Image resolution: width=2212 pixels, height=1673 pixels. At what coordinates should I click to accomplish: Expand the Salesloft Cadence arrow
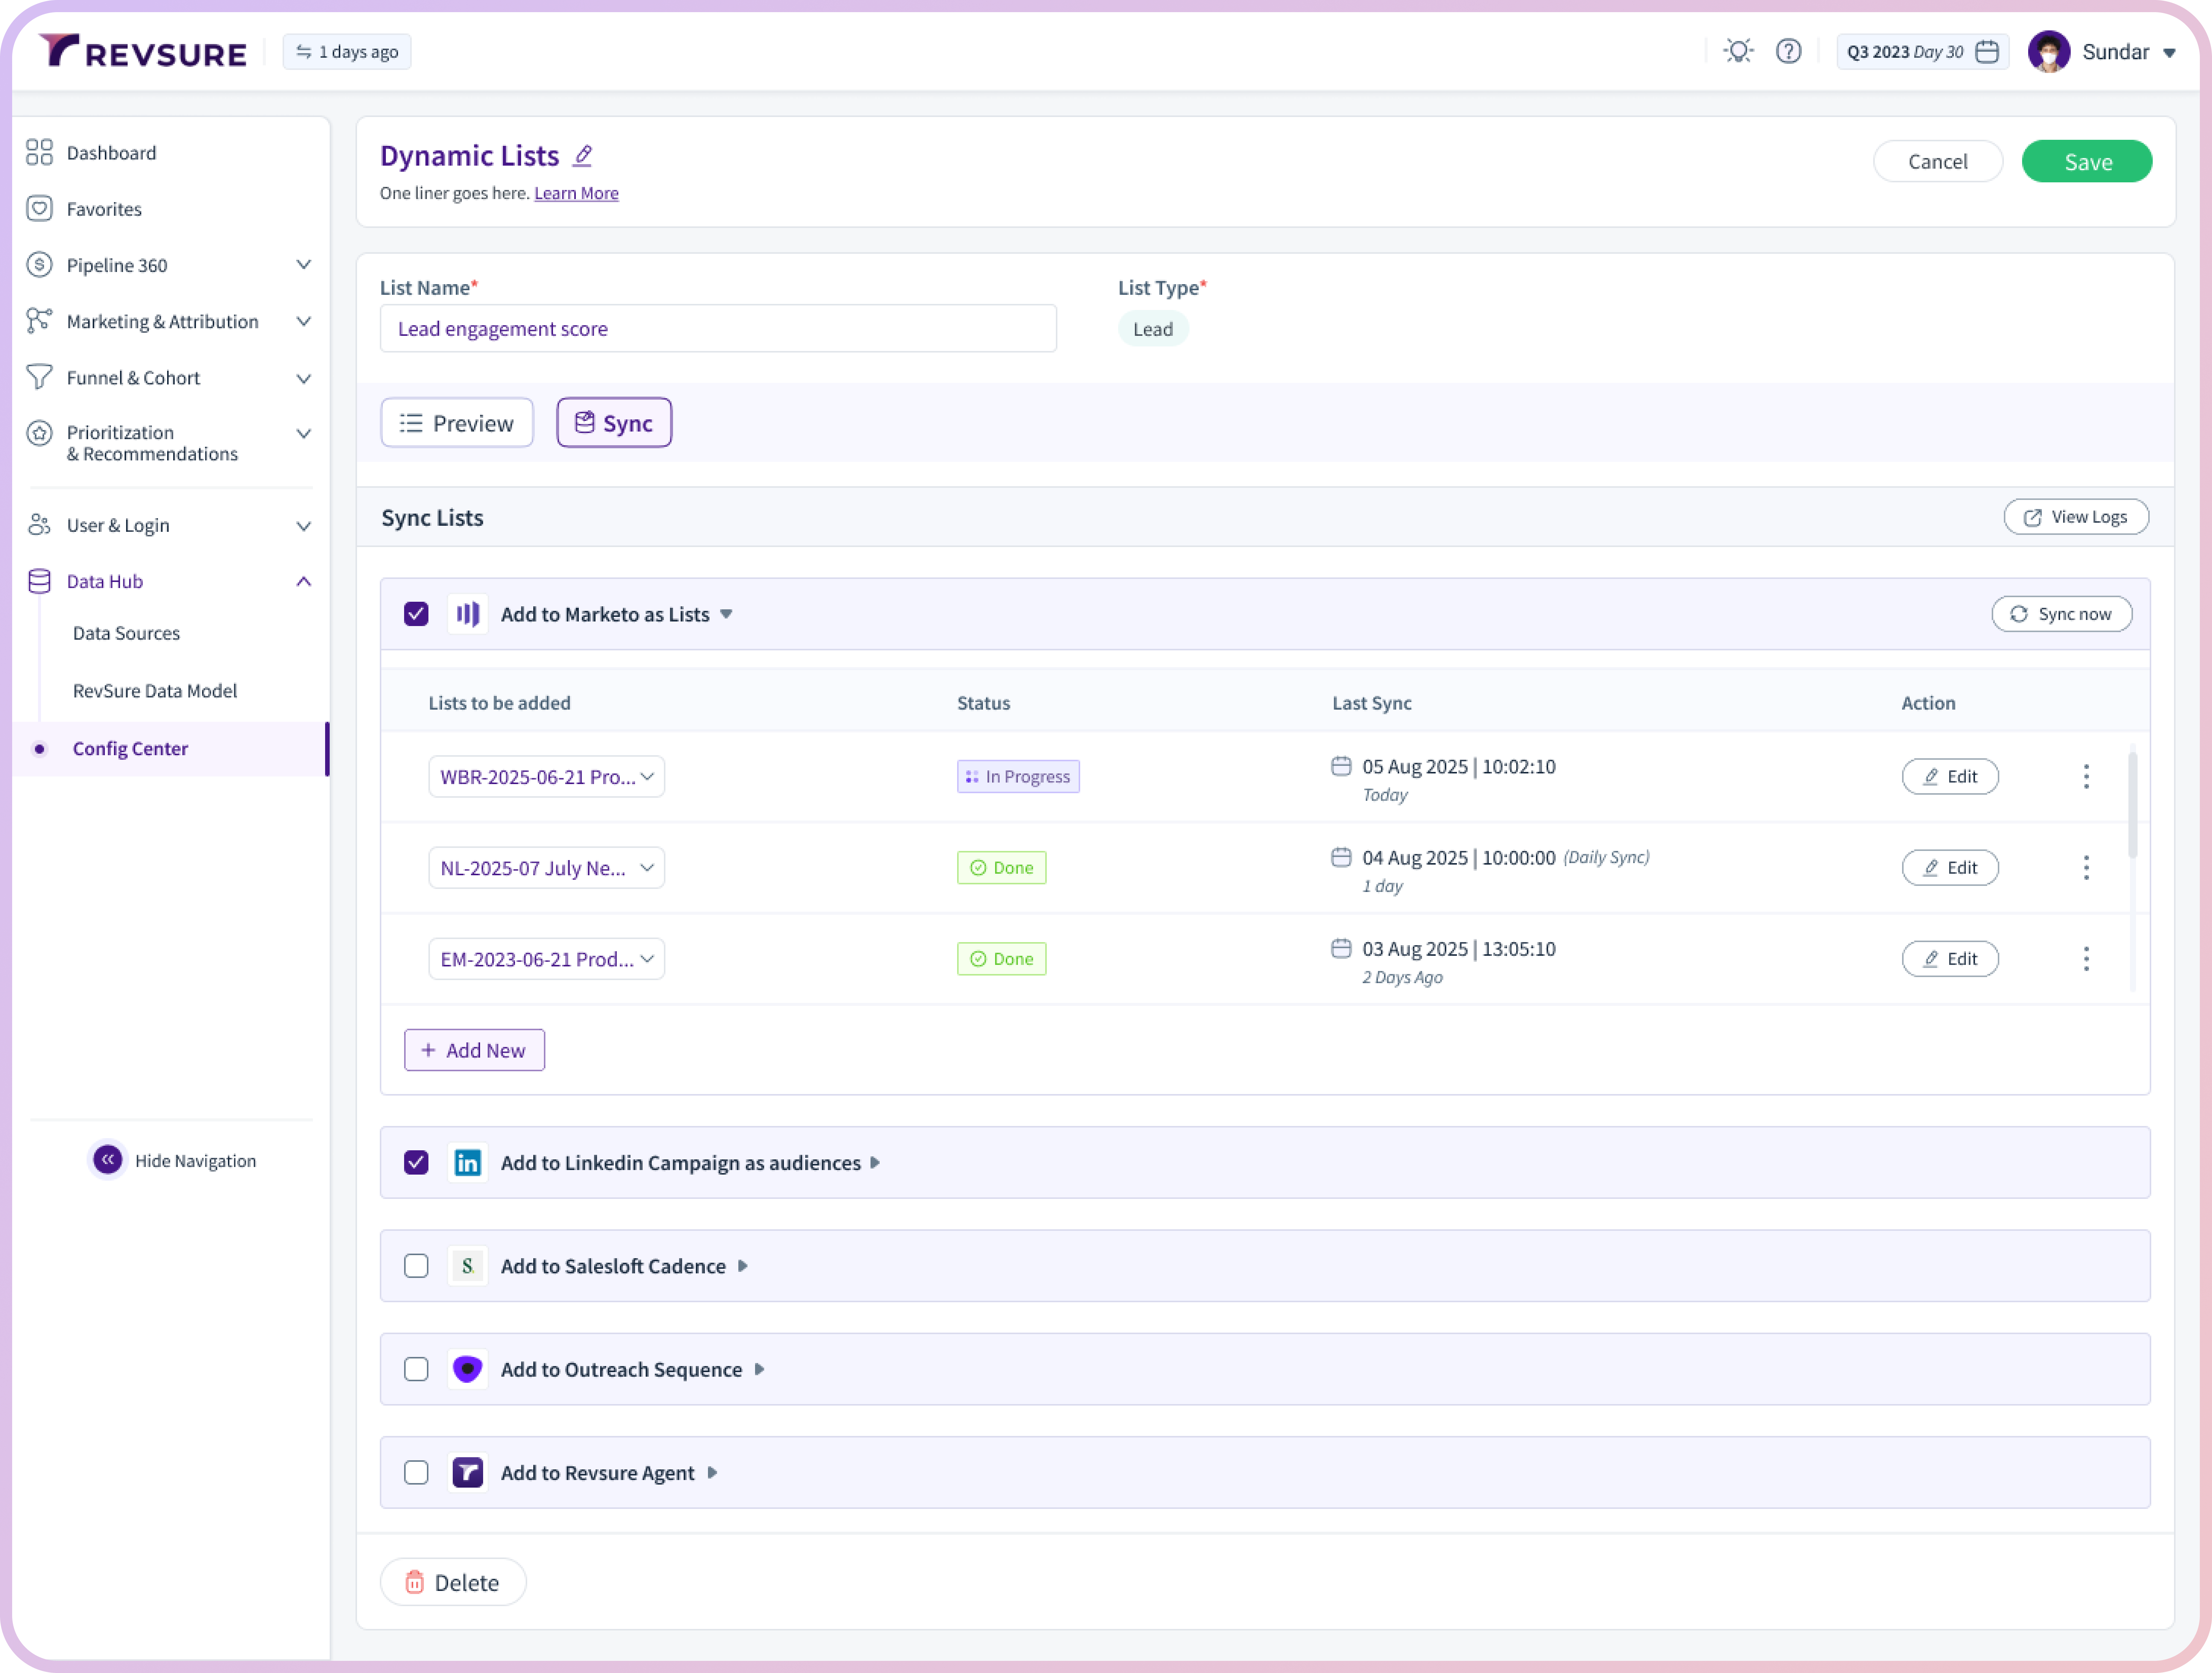(742, 1266)
